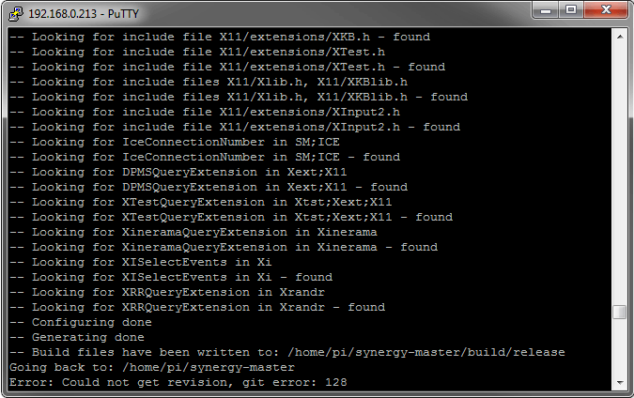Click the scrollbar up arrow
634x398 pixels.
pos(619,36)
